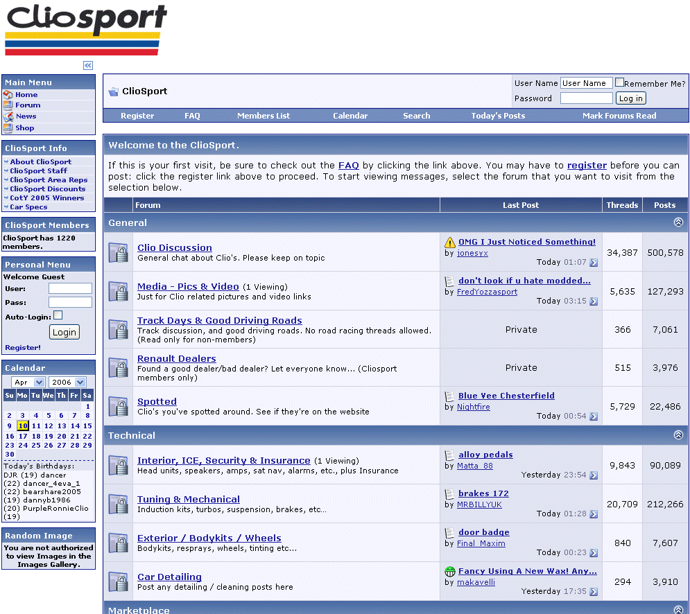The width and height of the screenshot is (690, 614).
Task: Open the calendar year dropdown
Action: 67,383
